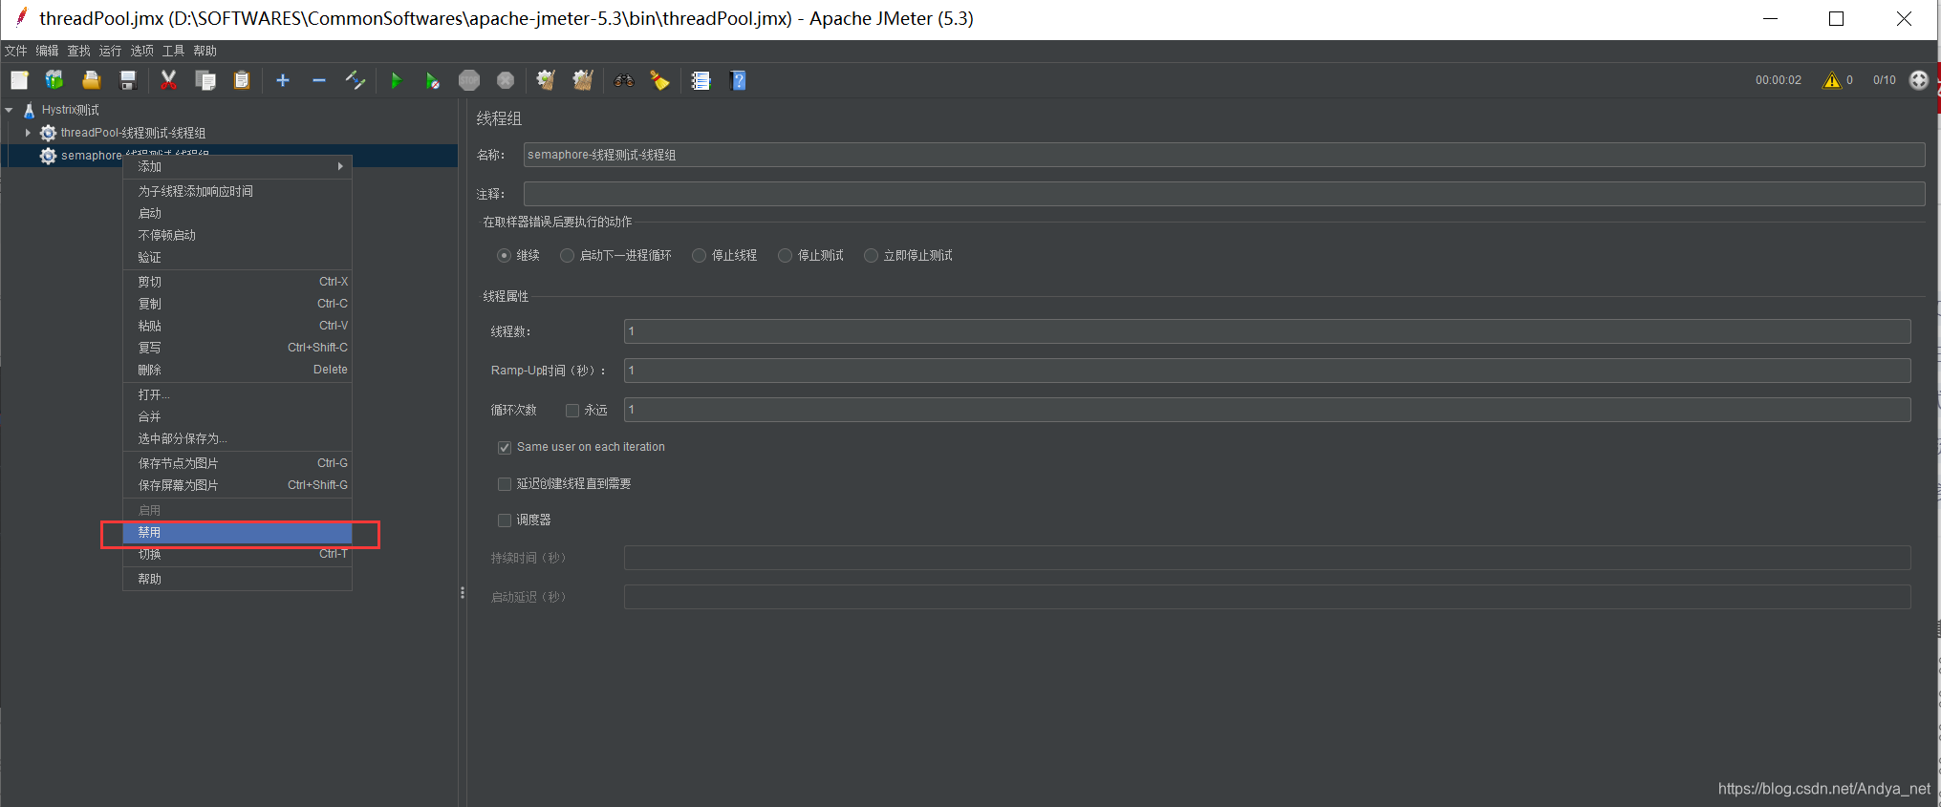This screenshot has height=807, width=1941.
Task: Click the 注释 comment input field
Action: point(1224,194)
